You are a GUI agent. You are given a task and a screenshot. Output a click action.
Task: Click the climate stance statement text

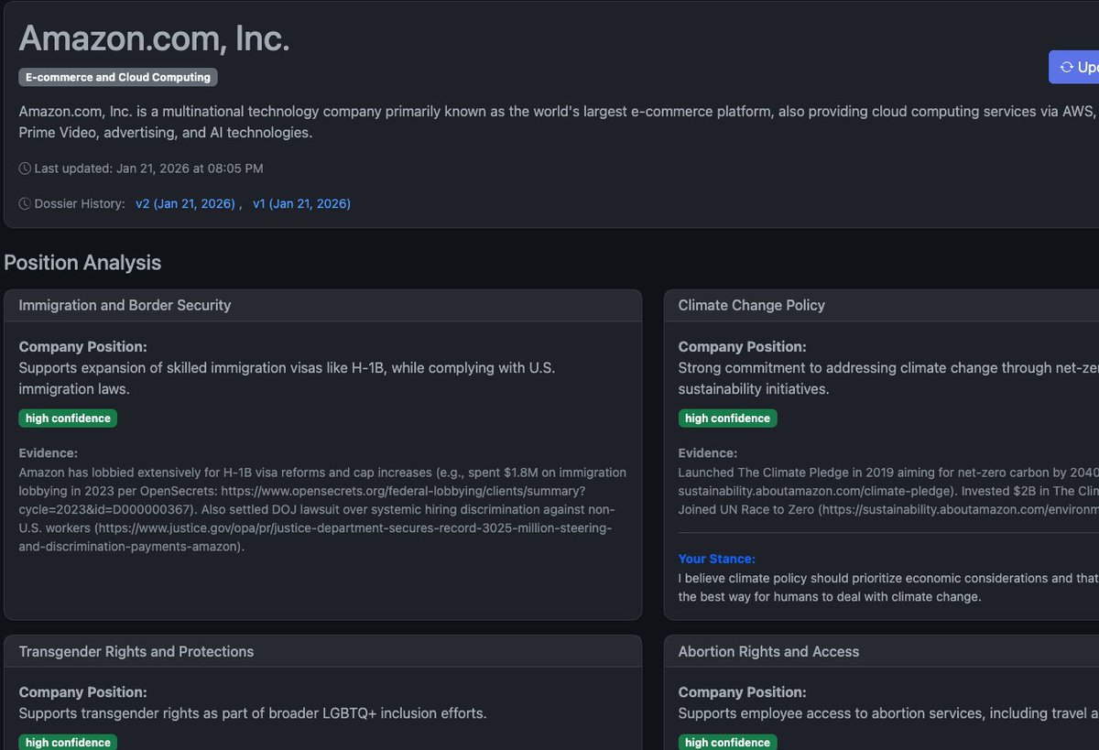click(887, 588)
